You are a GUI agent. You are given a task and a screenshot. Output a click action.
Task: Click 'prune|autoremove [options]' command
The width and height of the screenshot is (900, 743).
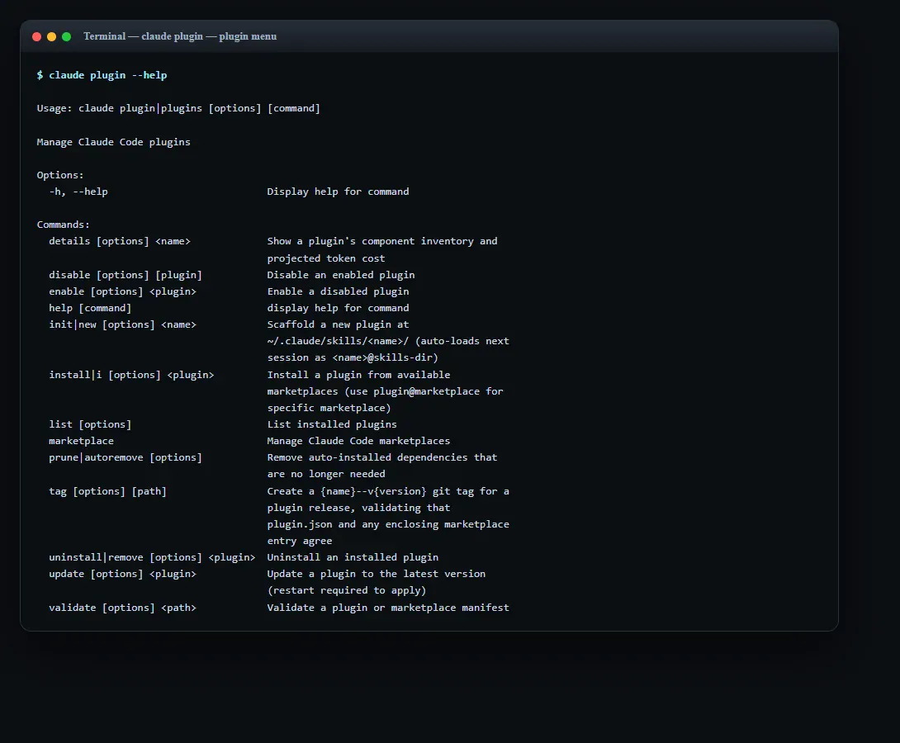tap(126, 457)
